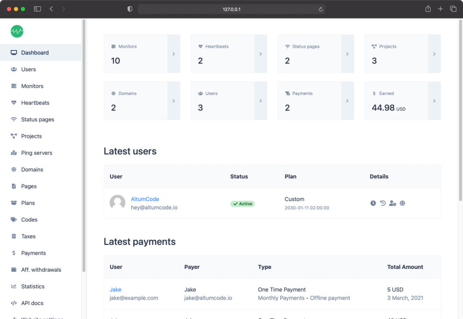Click the Status pages wifi icon in sidebar
Image resolution: width=463 pixels, height=319 pixels.
pyautogui.click(x=14, y=120)
